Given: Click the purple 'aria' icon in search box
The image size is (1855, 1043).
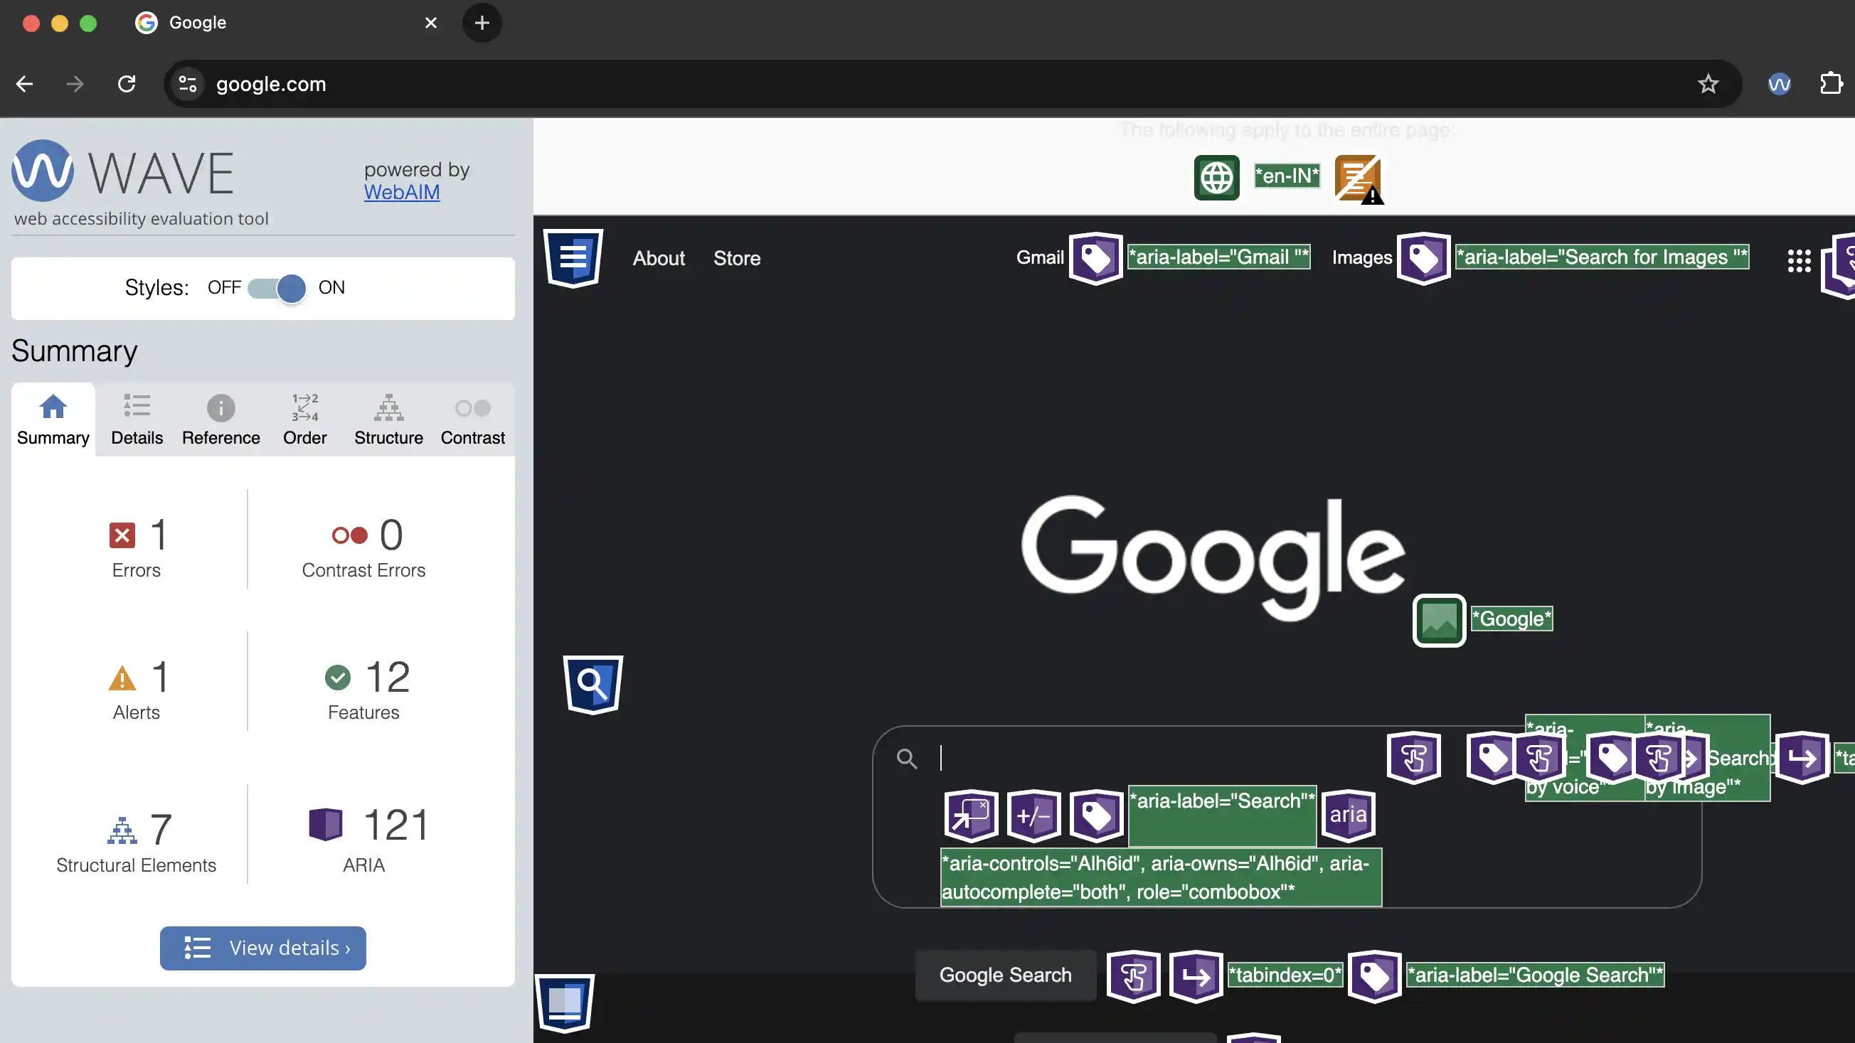Looking at the screenshot, I should click(x=1348, y=815).
